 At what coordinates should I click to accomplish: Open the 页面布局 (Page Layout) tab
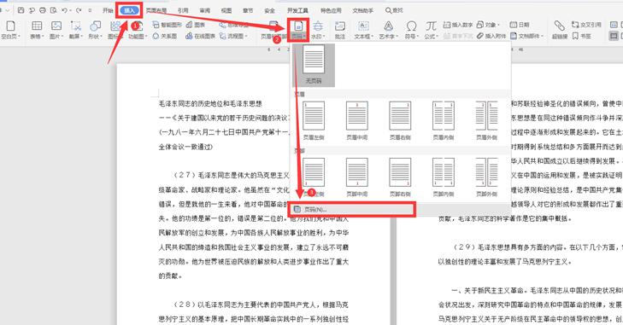(x=156, y=10)
